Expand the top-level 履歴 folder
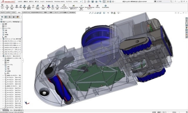This screenshot has width=188, height=113. 1,24
